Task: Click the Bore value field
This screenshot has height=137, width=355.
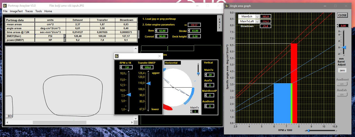Action: click(x=163, y=31)
